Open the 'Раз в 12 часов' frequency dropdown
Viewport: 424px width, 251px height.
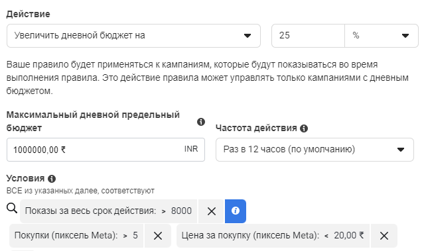pos(315,150)
